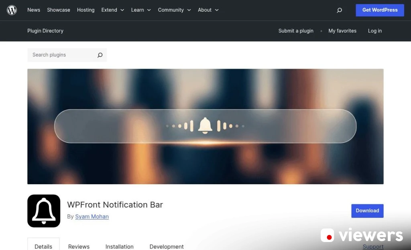Select Hosting from the navigation

[x=85, y=10]
